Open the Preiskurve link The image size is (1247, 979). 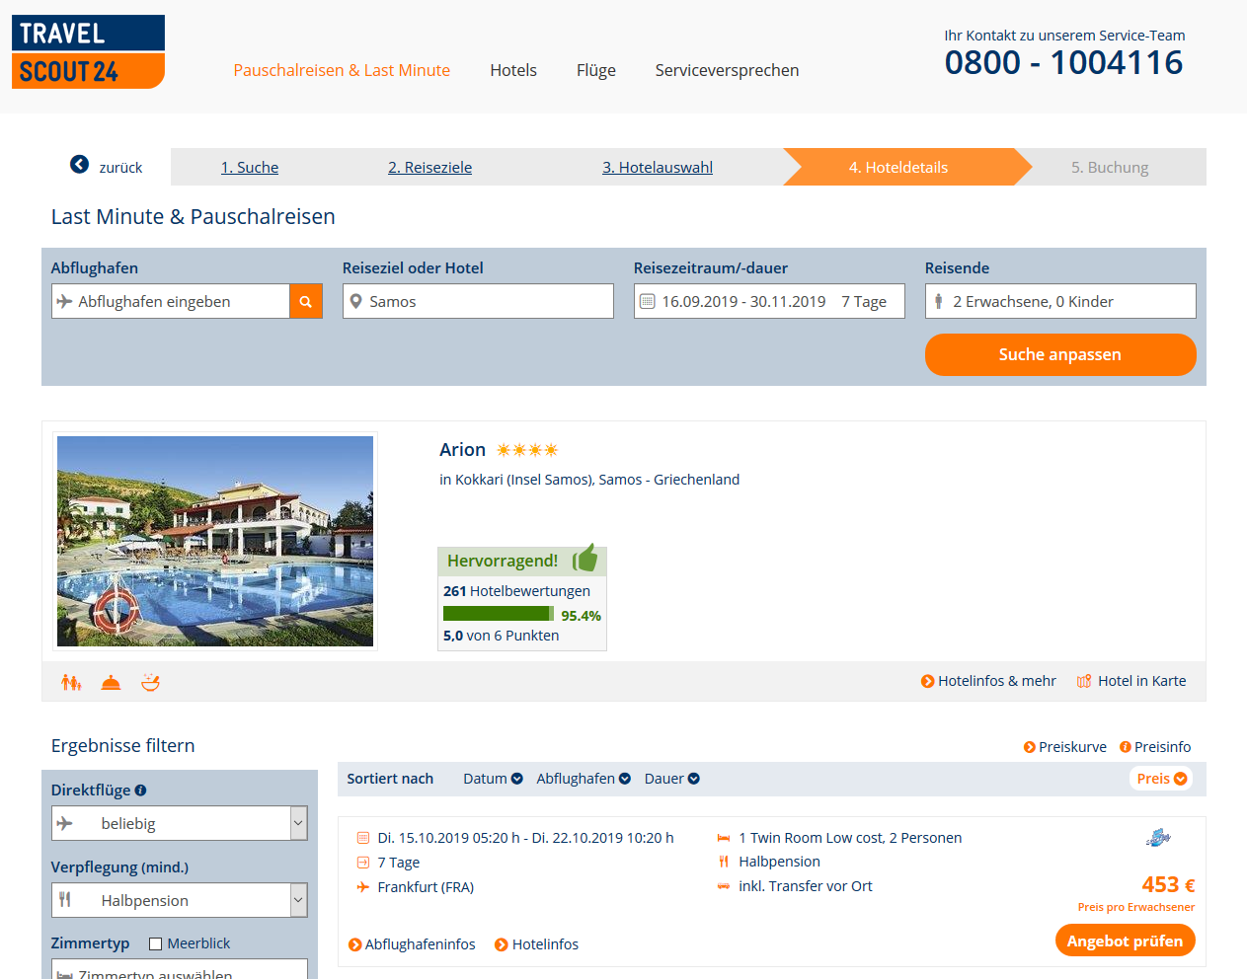1064,747
